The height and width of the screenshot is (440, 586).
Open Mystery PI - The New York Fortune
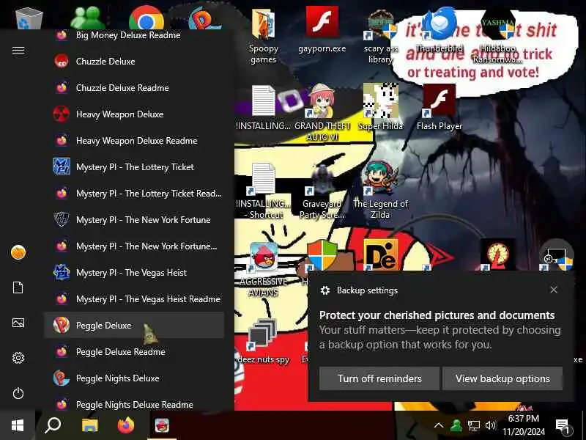(x=134, y=219)
